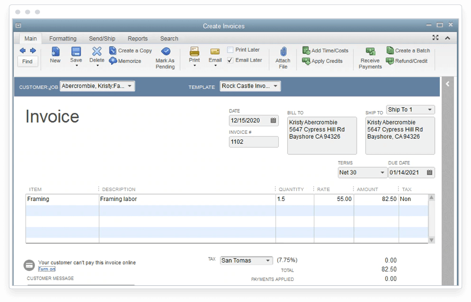Click the Attach File paperclip icon

[283, 51]
